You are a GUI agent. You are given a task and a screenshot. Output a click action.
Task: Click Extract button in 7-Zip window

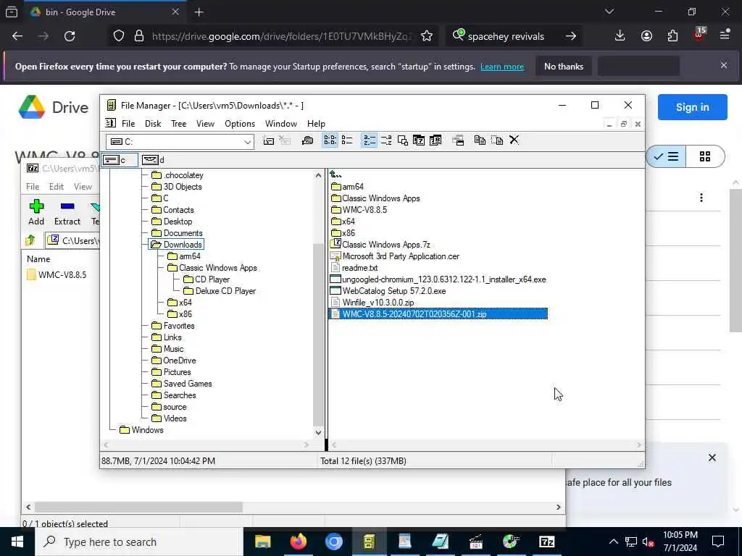(x=67, y=212)
